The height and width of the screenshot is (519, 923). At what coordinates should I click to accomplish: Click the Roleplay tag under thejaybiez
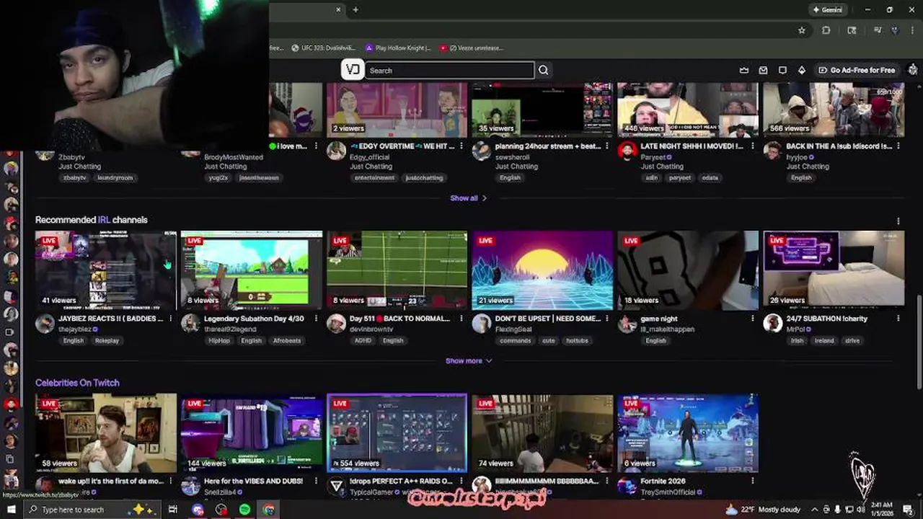click(x=107, y=341)
